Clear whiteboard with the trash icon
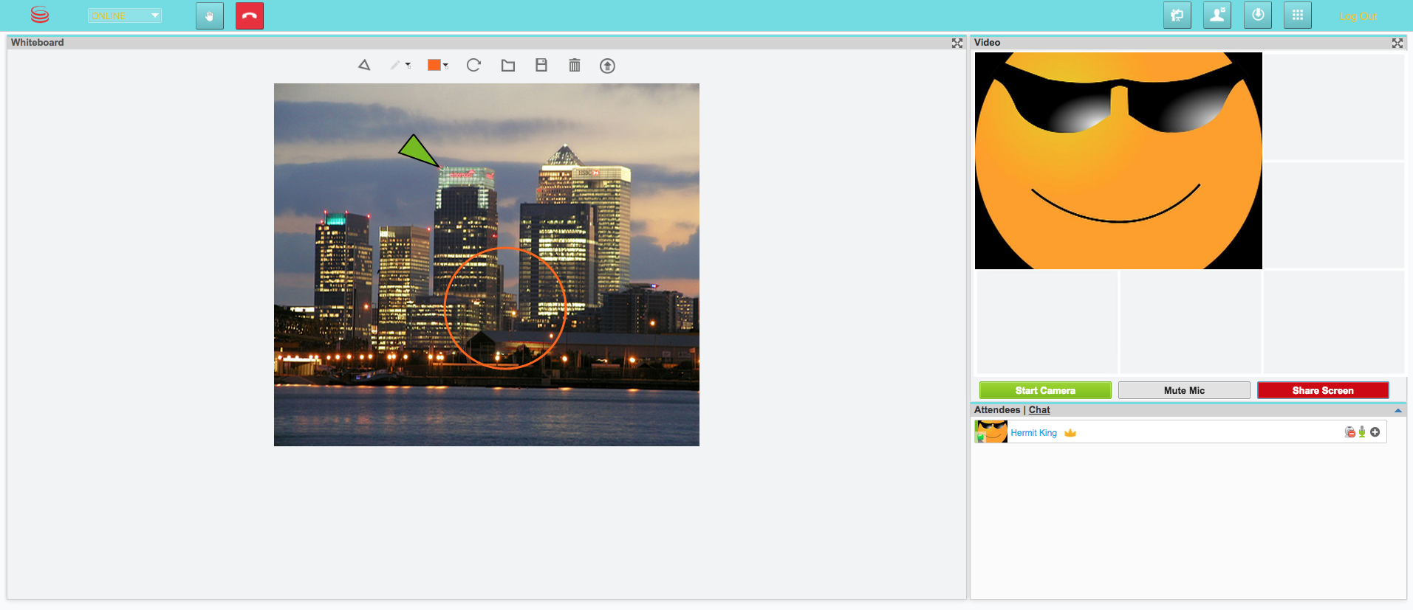Viewport: 1413px width, 610px height. (575, 66)
